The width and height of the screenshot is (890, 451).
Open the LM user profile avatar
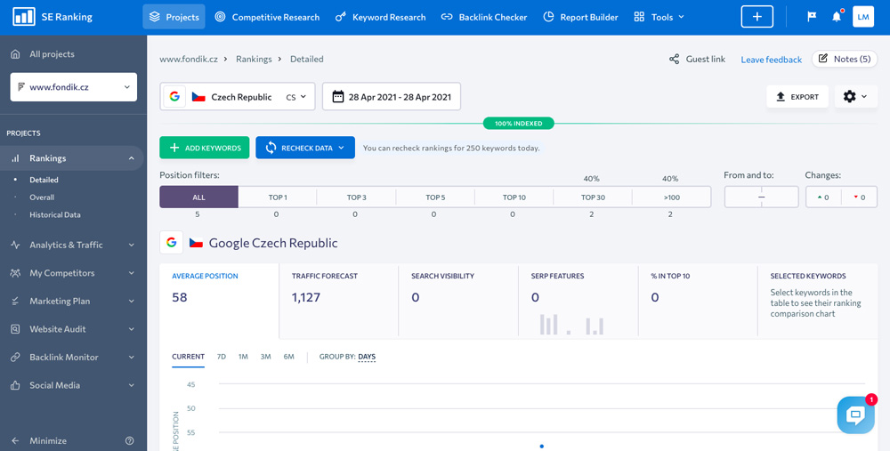[x=863, y=17]
